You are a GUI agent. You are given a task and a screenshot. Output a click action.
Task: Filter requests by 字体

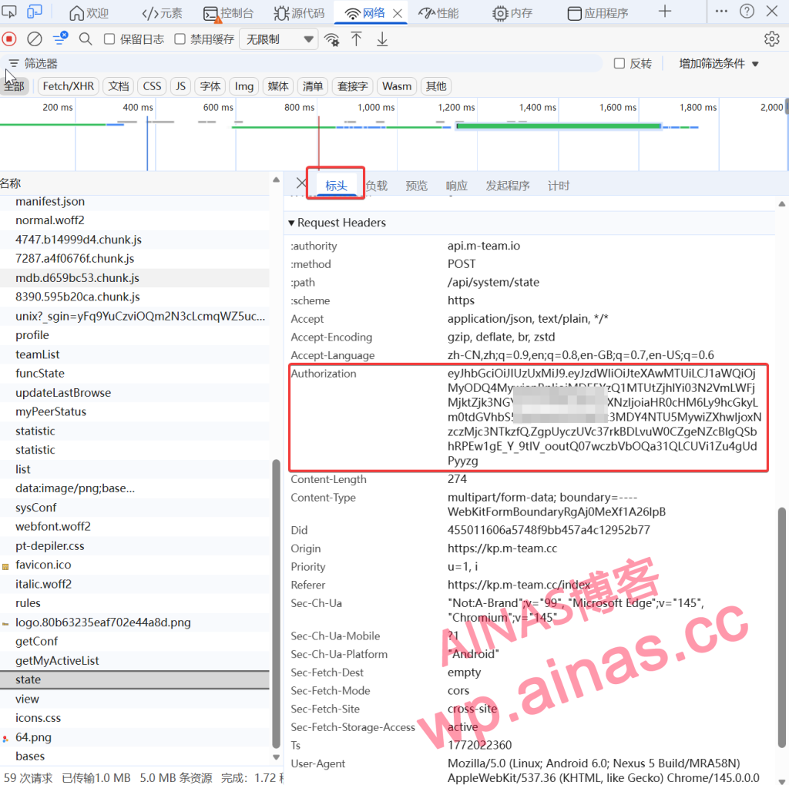(210, 86)
